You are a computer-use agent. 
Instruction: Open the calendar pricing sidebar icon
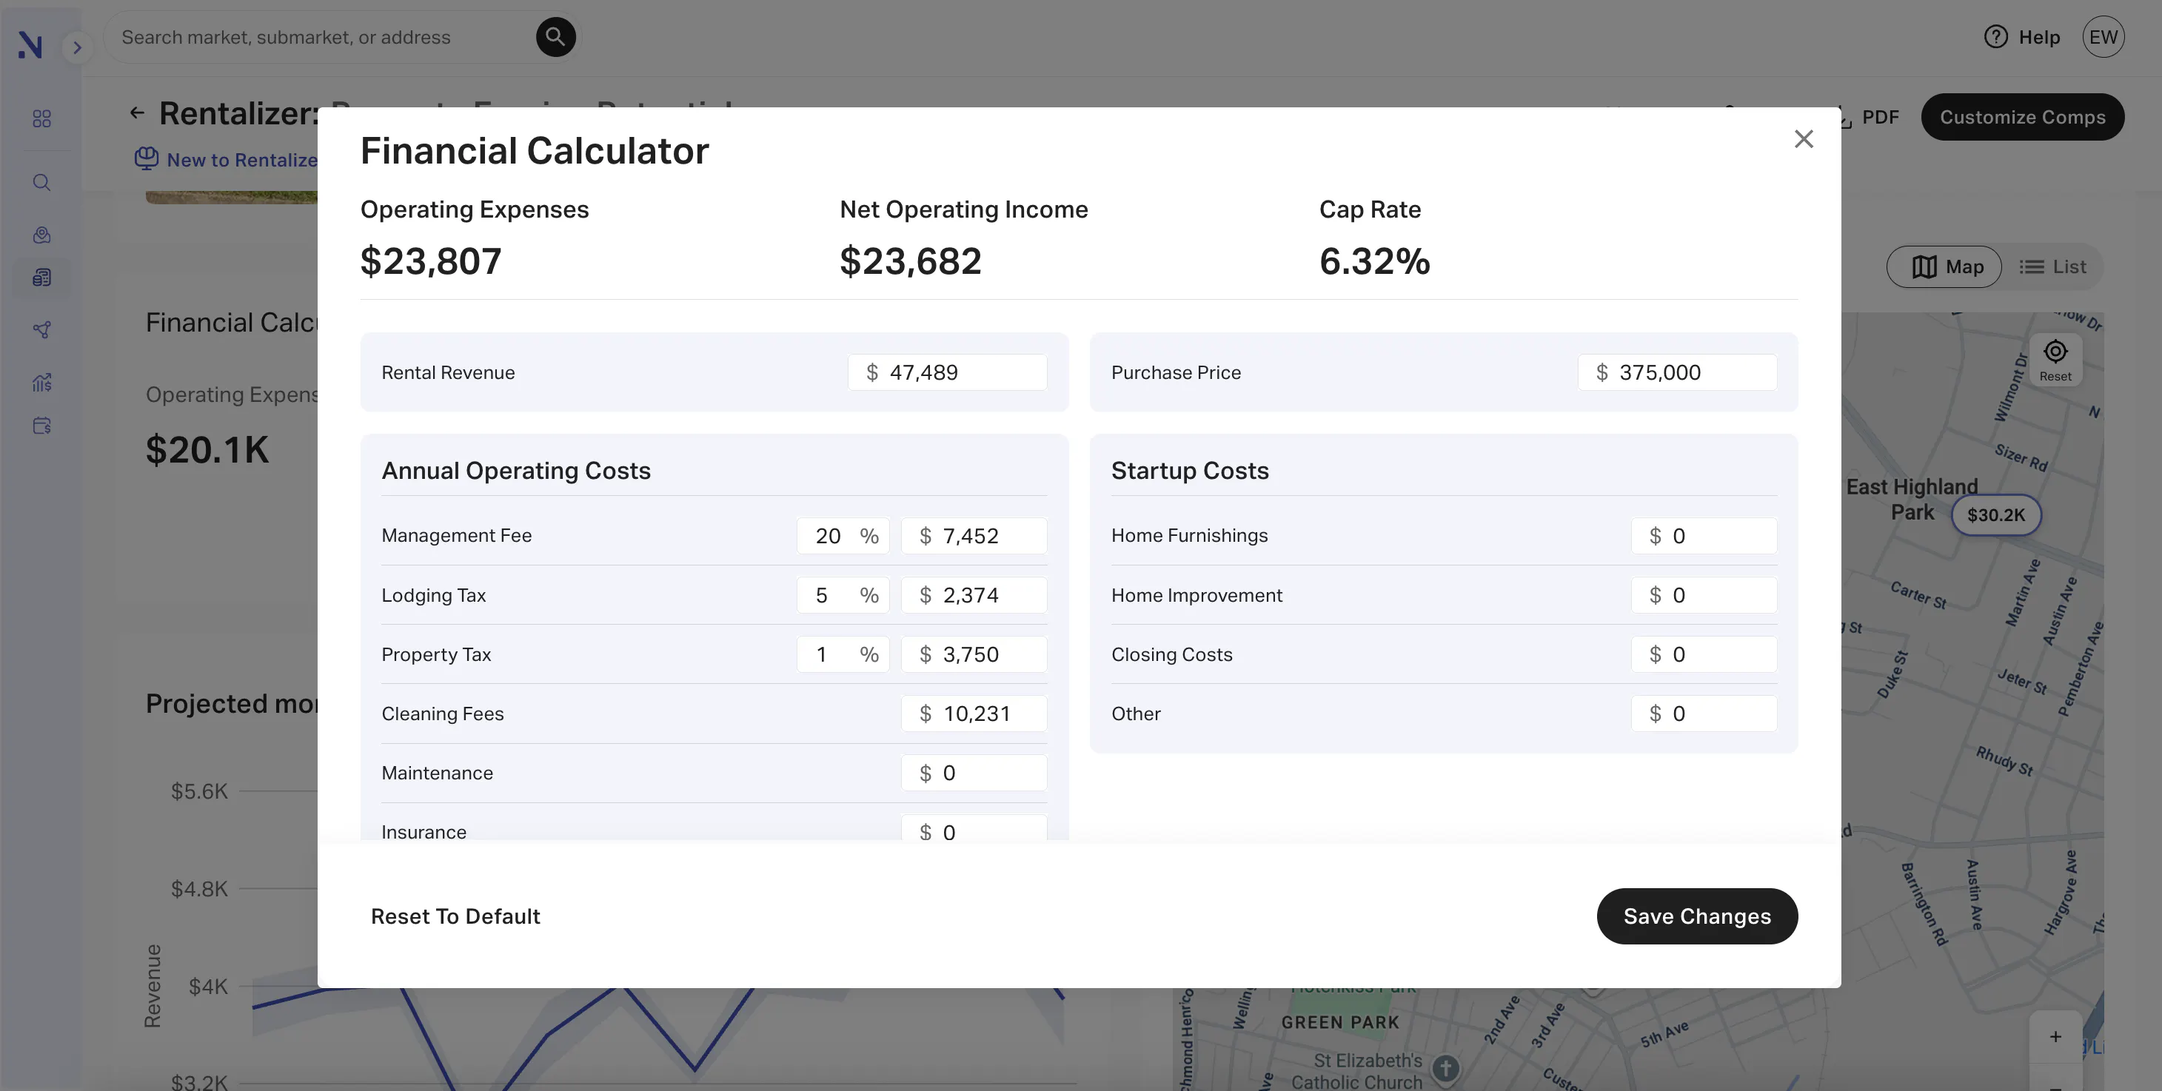pos(42,426)
